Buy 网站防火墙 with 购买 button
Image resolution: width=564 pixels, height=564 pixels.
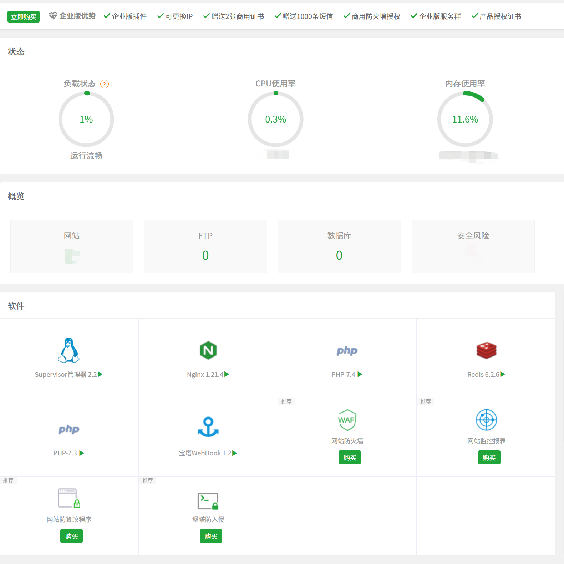coord(350,458)
